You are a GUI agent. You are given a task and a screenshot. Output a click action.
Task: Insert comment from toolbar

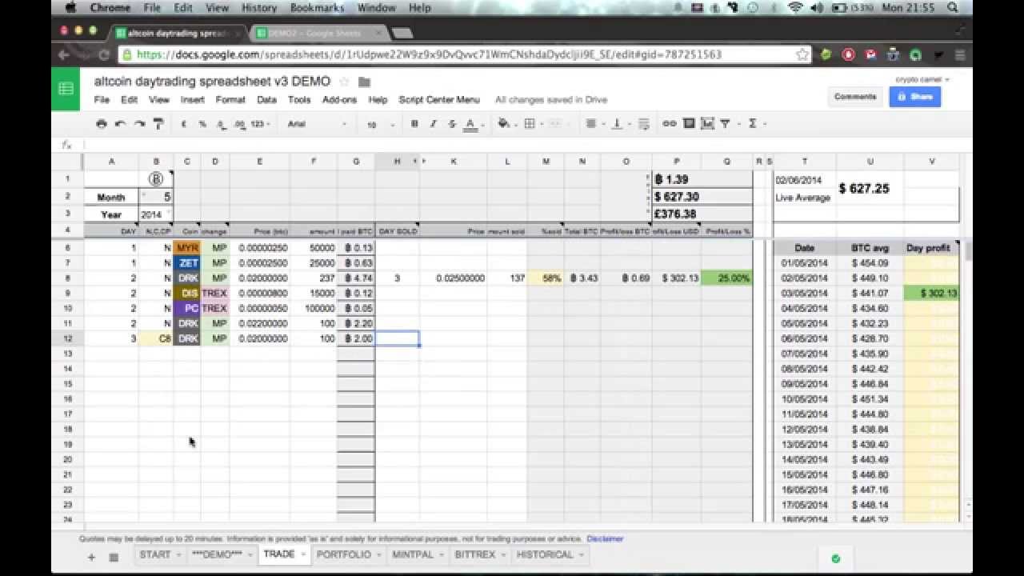pyautogui.click(x=689, y=124)
